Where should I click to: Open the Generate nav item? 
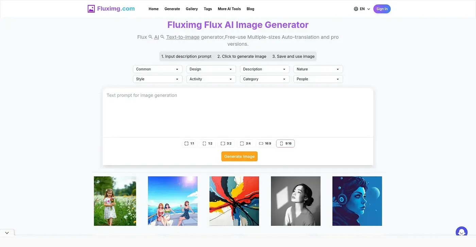[x=172, y=9]
